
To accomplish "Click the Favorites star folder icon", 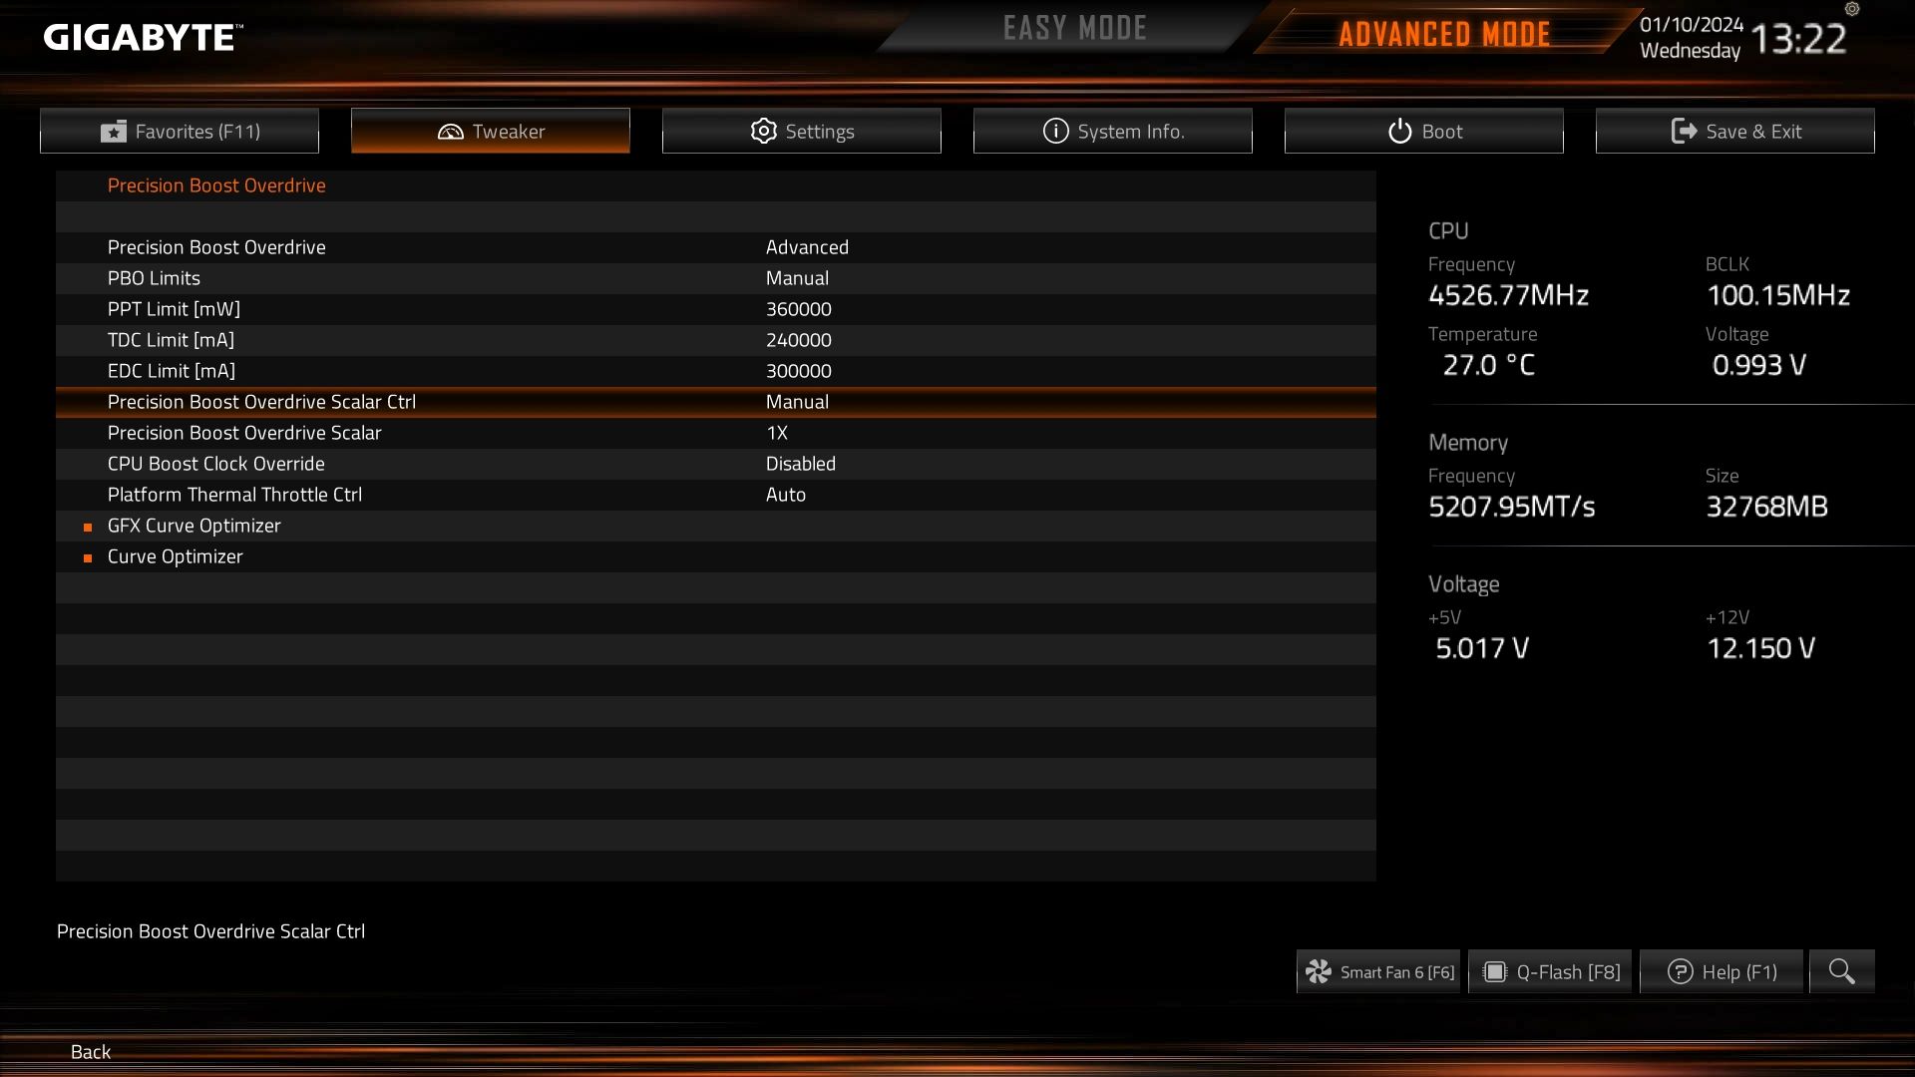I will [x=114, y=132].
